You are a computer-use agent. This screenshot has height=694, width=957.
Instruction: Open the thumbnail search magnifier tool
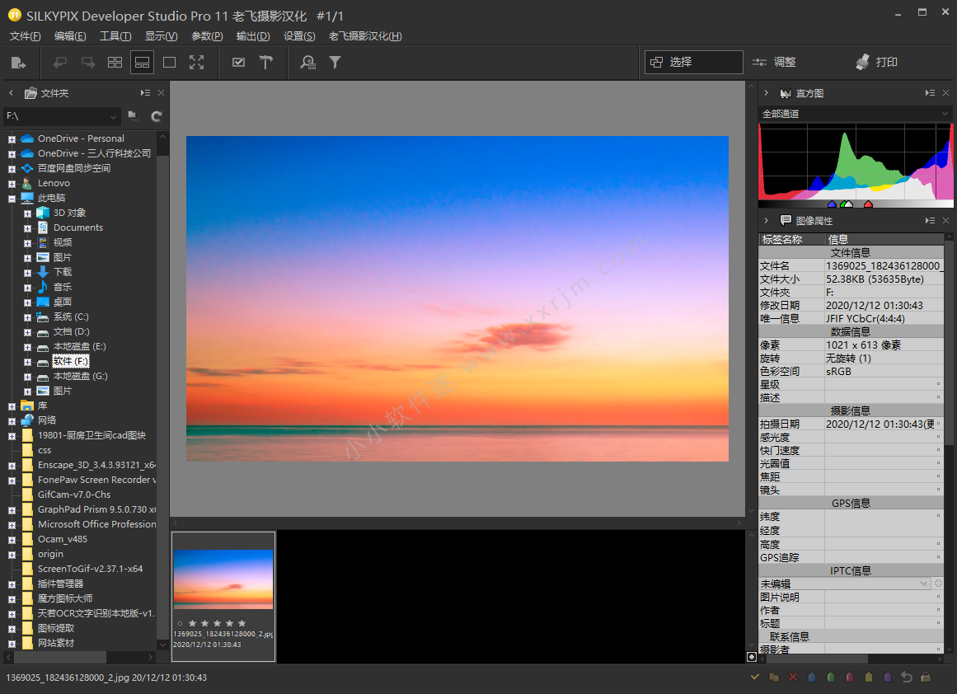307,63
